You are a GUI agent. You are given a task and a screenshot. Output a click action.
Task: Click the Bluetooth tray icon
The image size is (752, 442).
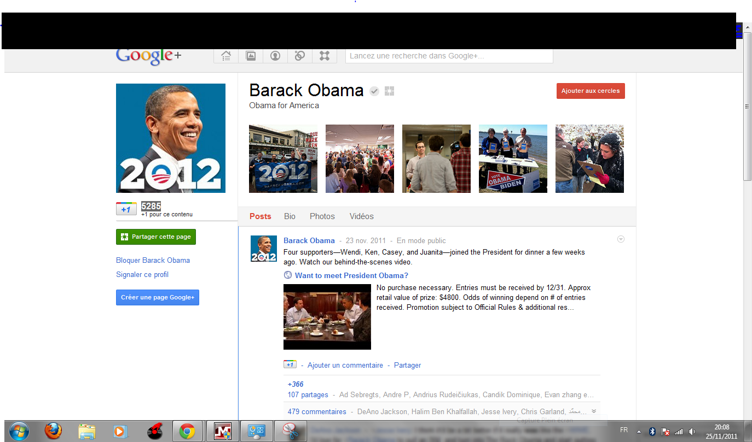click(x=652, y=432)
